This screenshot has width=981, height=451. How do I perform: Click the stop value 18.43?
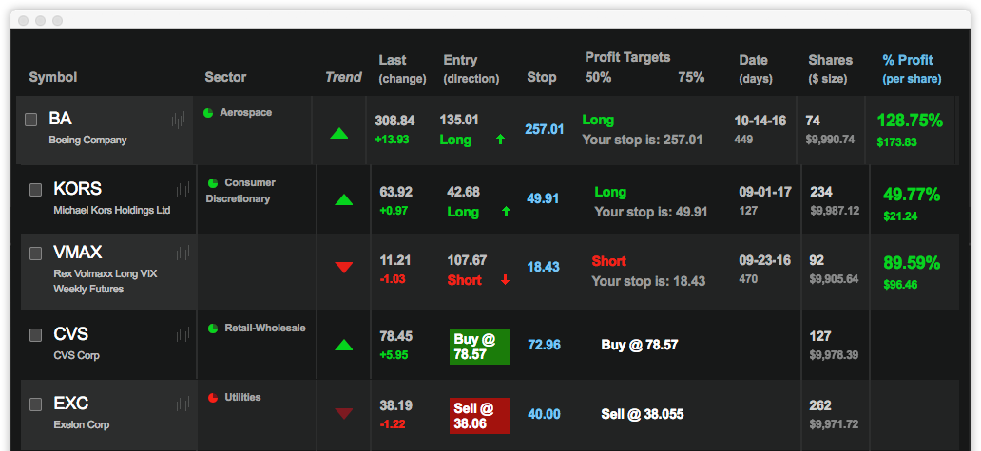point(543,268)
